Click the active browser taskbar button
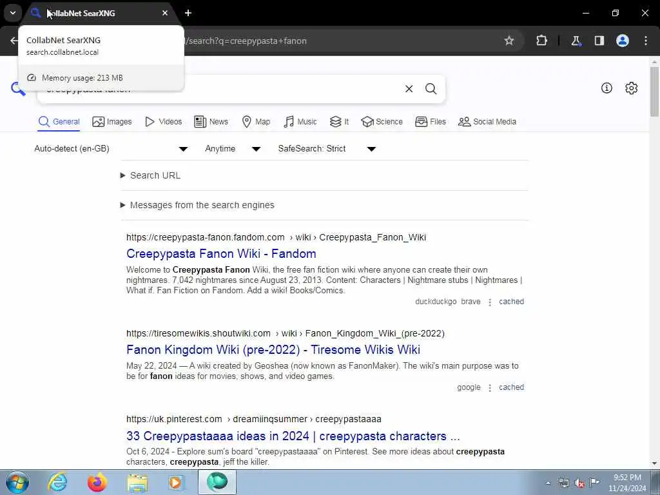This screenshot has height=495, width=660. point(217,482)
